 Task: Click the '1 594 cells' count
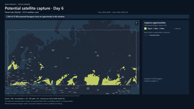(177, 29)
